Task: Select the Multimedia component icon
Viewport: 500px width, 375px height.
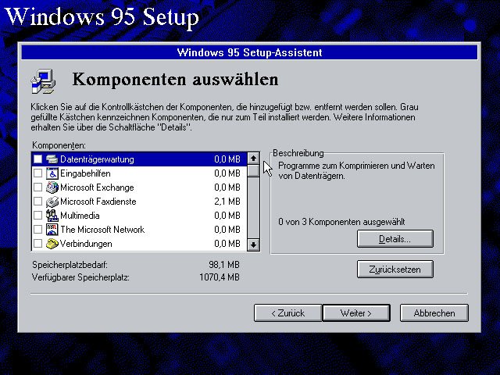Action: (52, 216)
